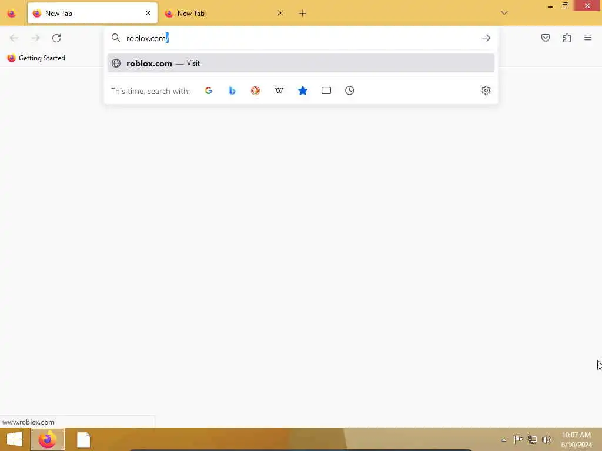Open Save to Pocket button

(x=546, y=38)
